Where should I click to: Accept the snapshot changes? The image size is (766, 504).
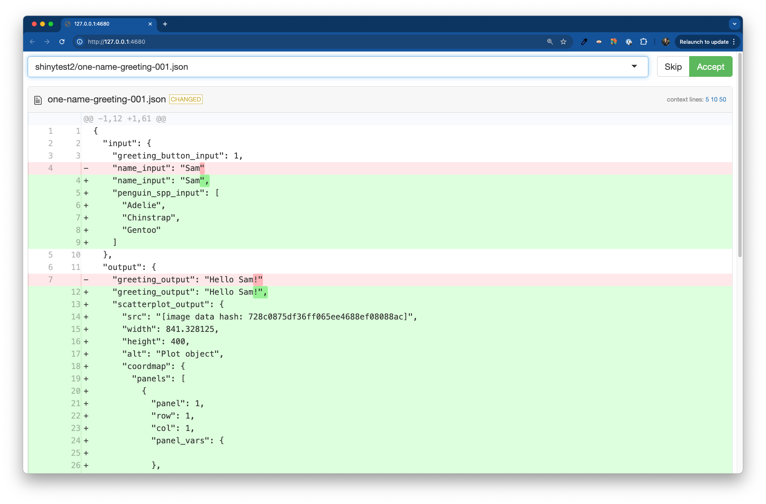710,67
